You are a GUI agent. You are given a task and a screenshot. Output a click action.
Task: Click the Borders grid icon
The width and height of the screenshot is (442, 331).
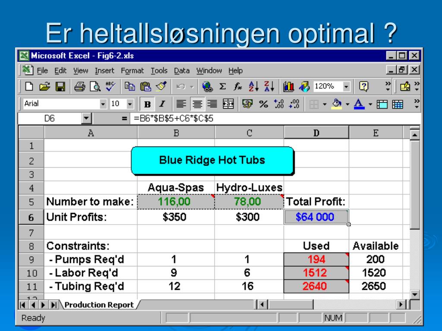pos(314,104)
